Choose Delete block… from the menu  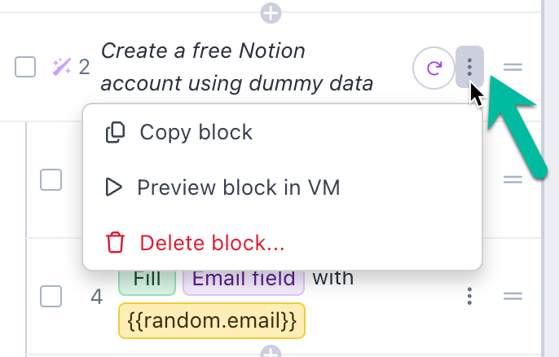tap(213, 242)
